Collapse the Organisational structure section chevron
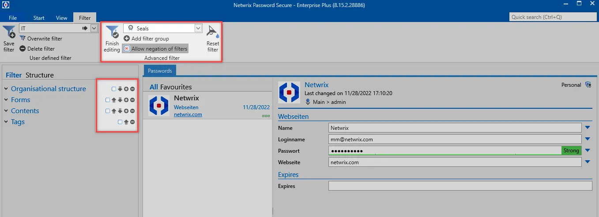Image resolution: width=599 pixels, height=217 pixels. pyautogui.click(x=6, y=89)
